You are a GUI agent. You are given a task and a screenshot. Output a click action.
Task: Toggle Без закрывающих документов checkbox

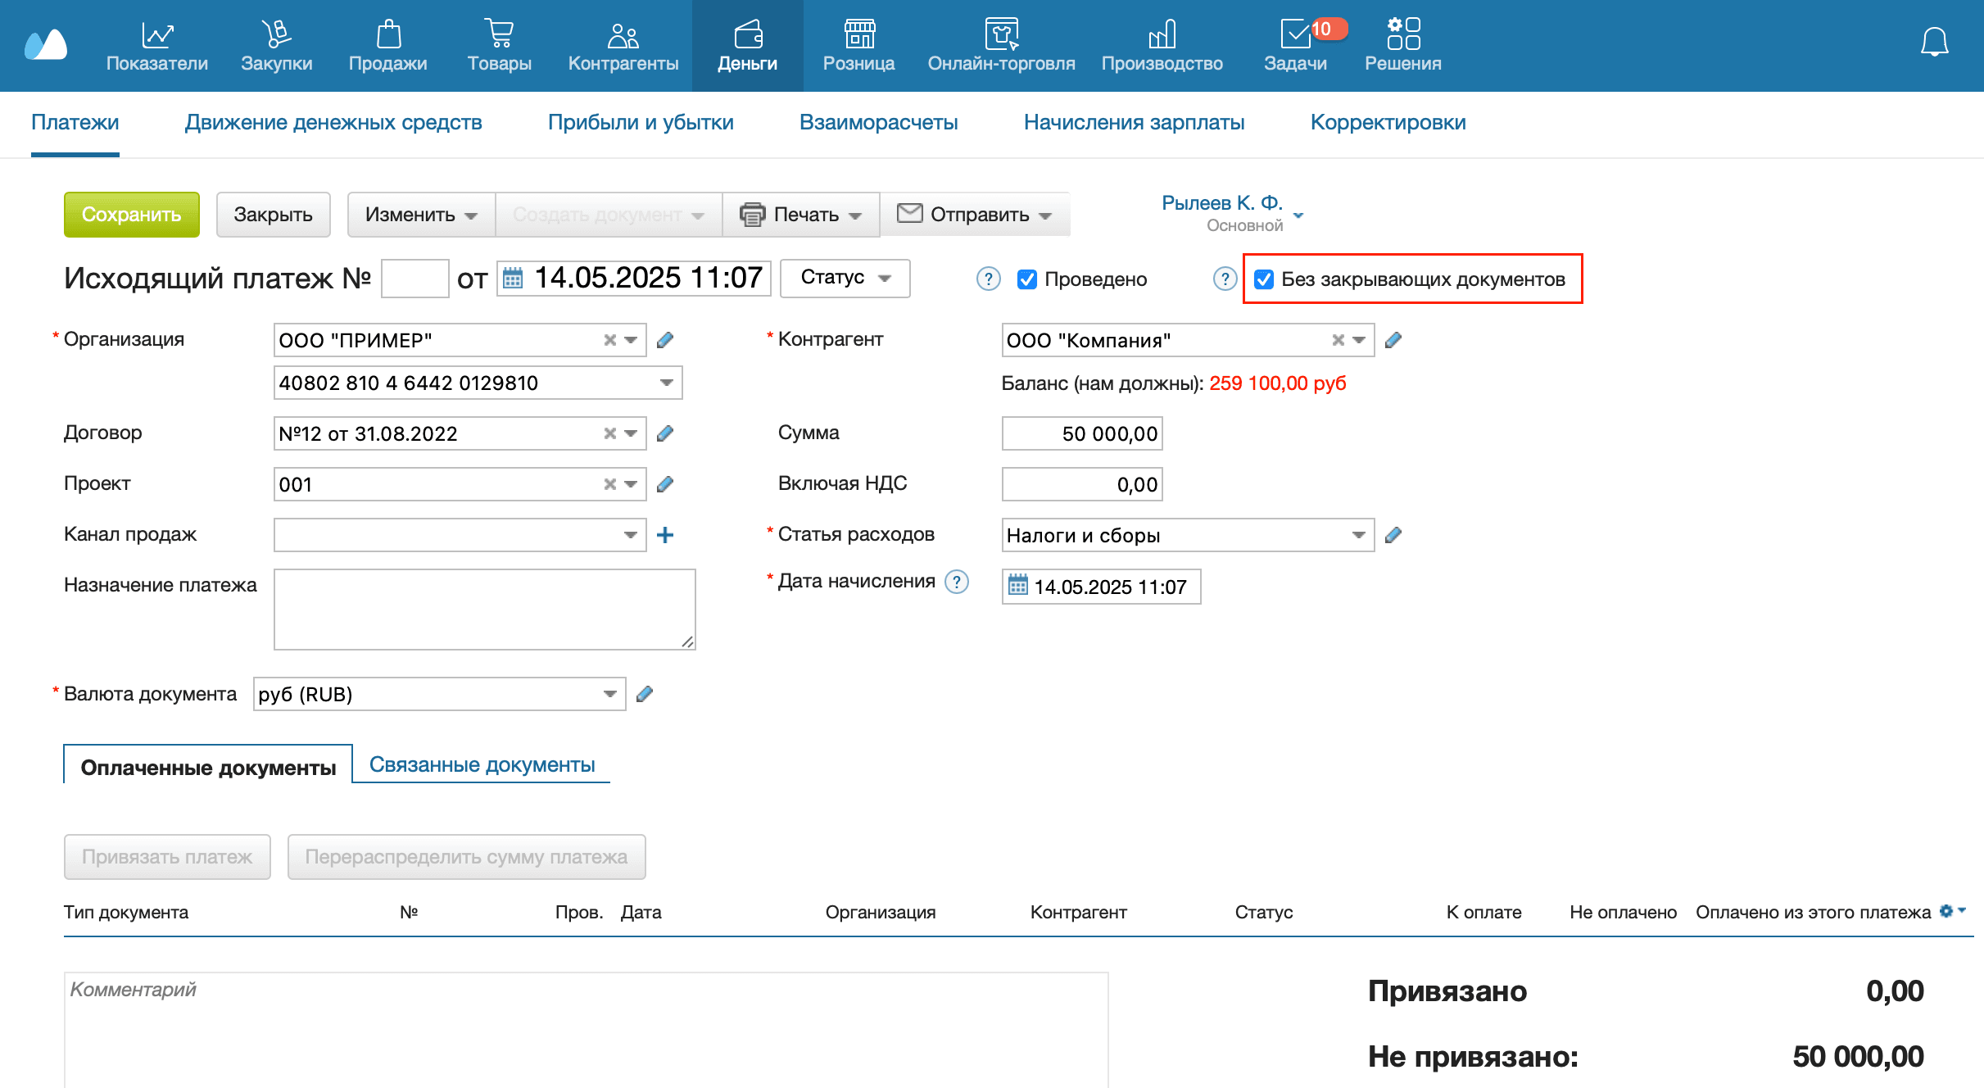tap(1264, 279)
